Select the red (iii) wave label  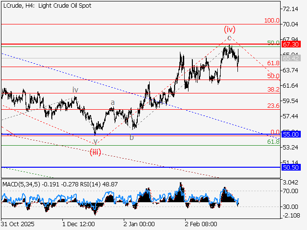coord(95,152)
